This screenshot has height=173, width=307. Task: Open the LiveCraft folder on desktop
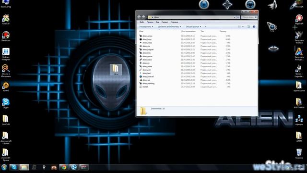(x=6, y=120)
